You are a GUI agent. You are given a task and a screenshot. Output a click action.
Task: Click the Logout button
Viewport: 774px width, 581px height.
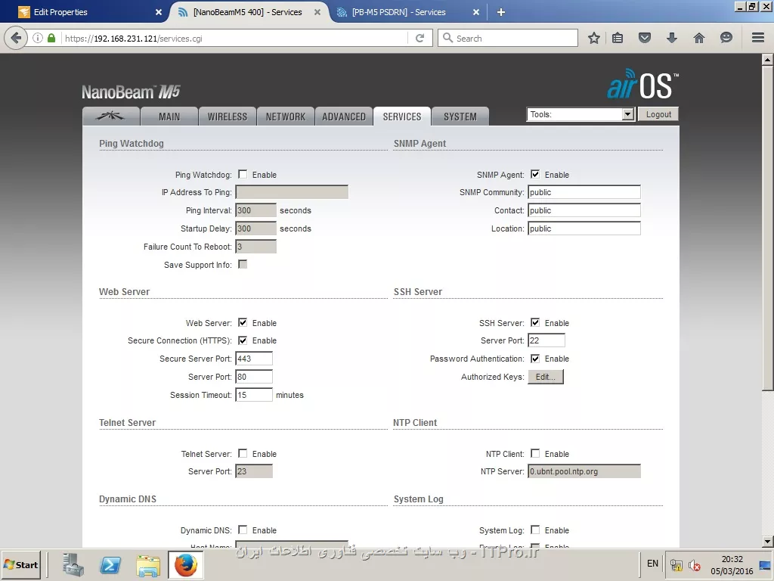(x=658, y=115)
